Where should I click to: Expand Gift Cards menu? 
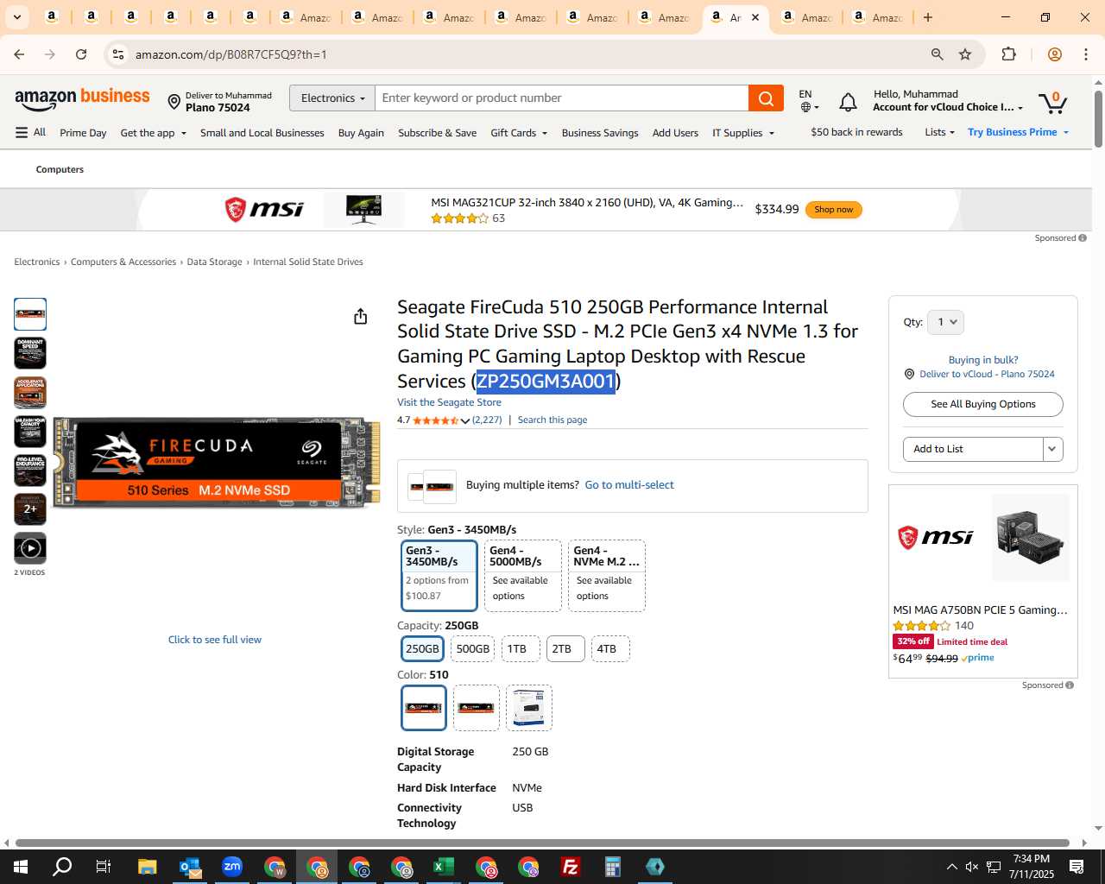click(x=519, y=133)
